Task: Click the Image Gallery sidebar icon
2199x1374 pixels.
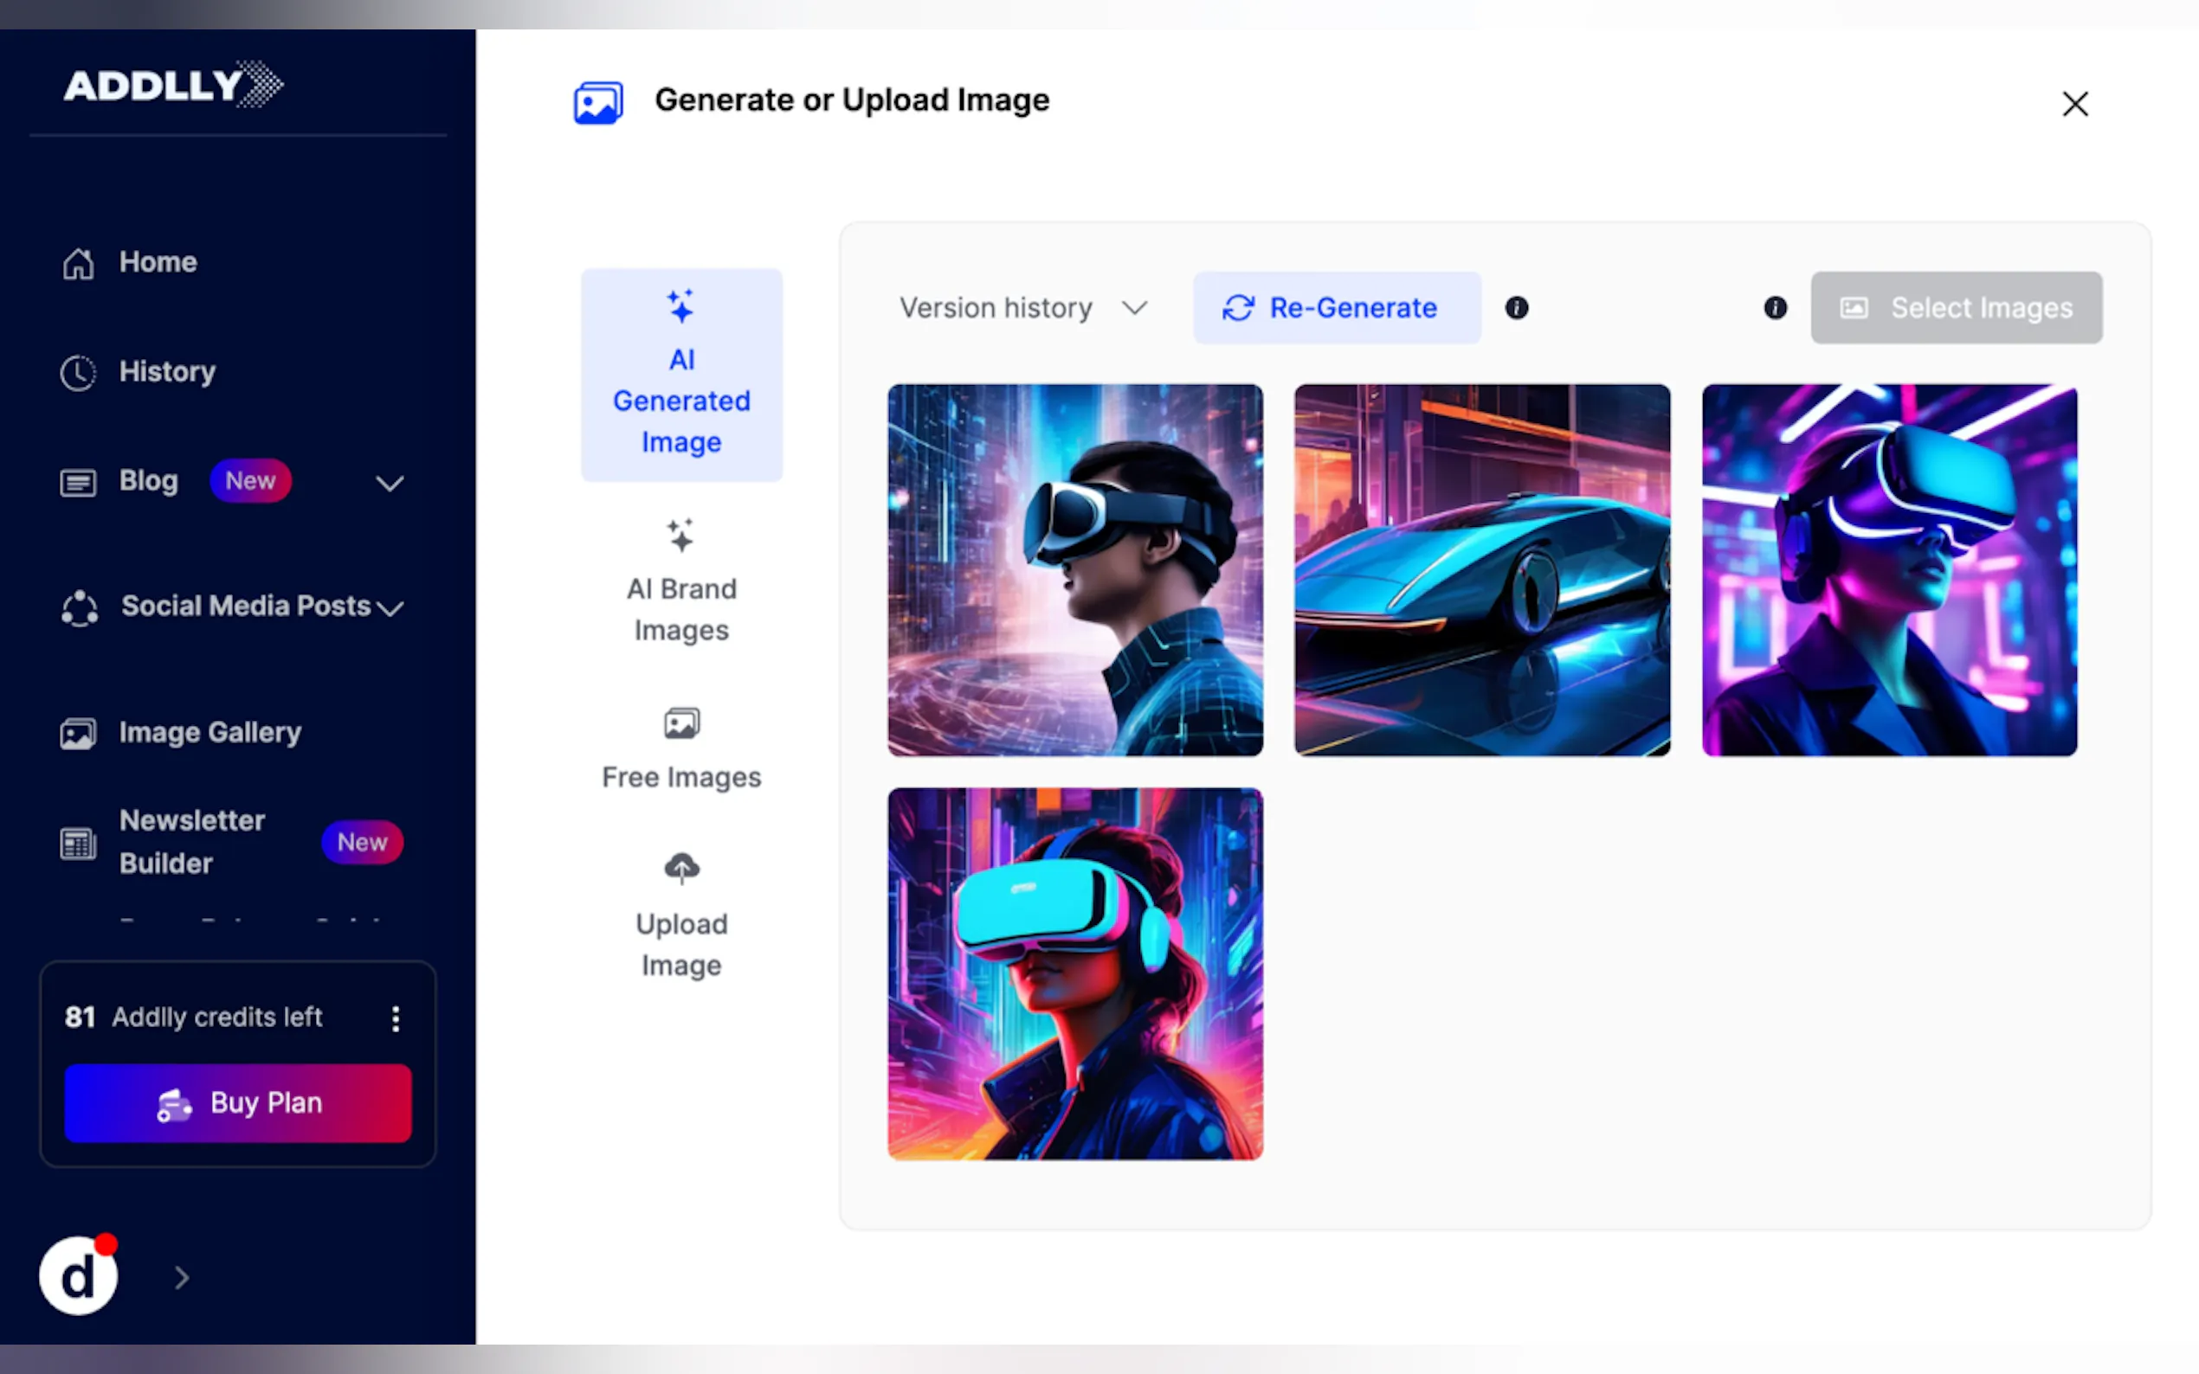Action: coord(78,734)
